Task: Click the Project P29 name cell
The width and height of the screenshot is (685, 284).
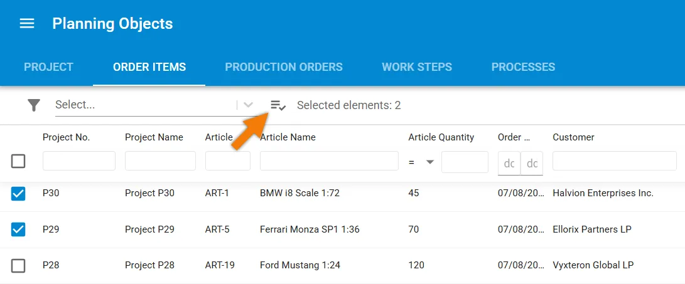Action: coord(149,229)
